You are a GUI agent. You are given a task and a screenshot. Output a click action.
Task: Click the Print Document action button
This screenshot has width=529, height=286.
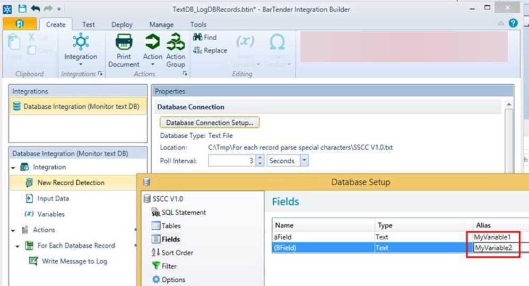[x=124, y=50]
